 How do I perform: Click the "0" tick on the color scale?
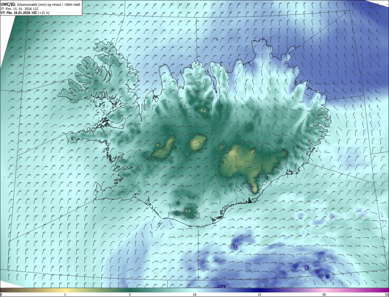(1, 295)
